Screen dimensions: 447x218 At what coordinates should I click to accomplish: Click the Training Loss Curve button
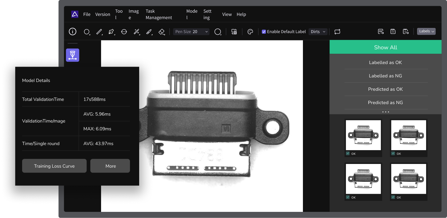pos(54,166)
